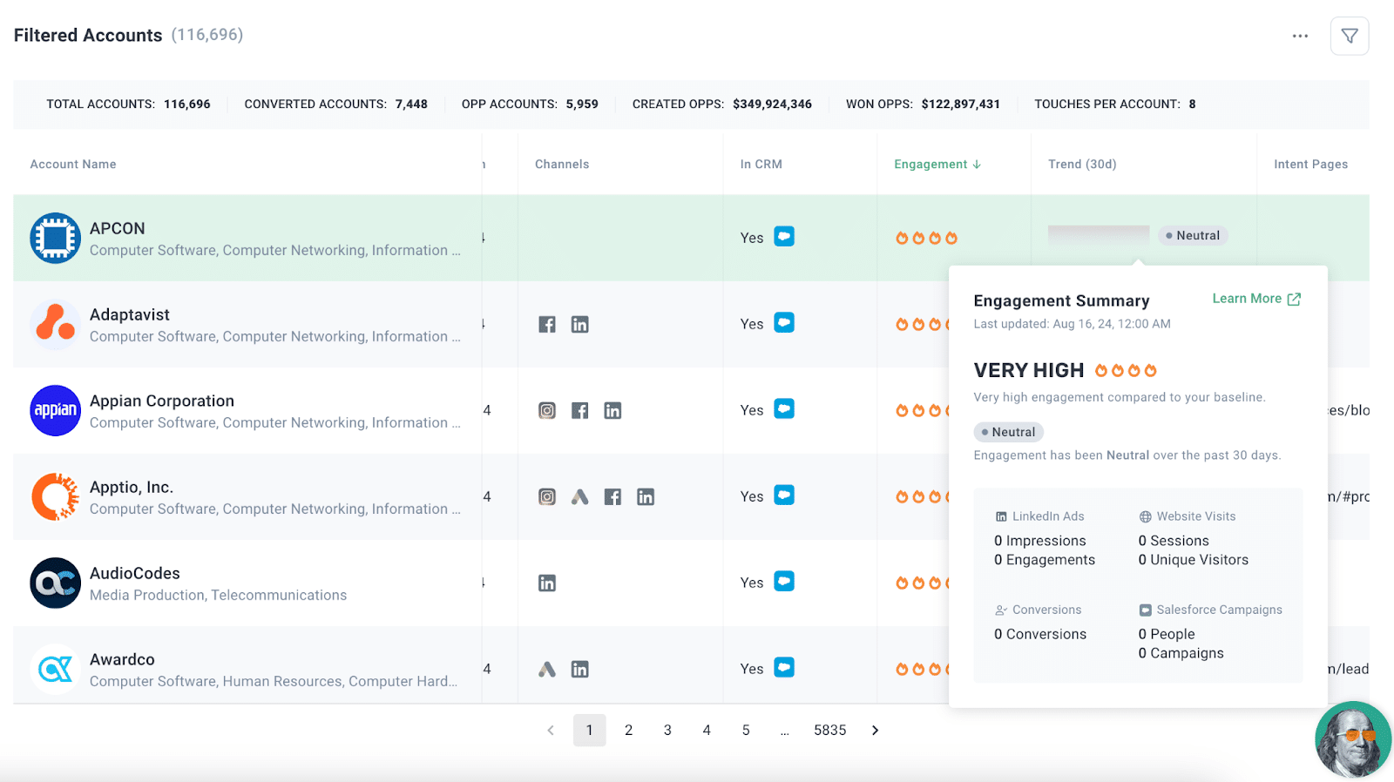Click the Awardco company logo
1394x782 pixels.
pyautogui.click(x=56, y=669)
